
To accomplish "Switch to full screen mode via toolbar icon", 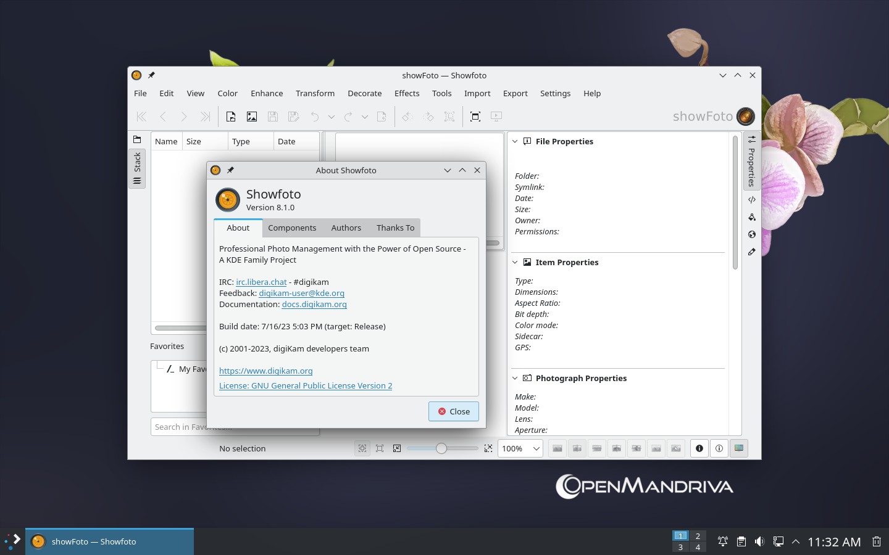I will (475, 117).
